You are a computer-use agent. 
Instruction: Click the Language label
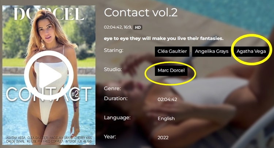coord(117,118)
